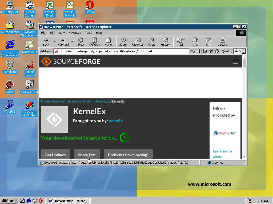Select My Documents folder icon
This screenshot has width=273, height=204.
point(10,27)
